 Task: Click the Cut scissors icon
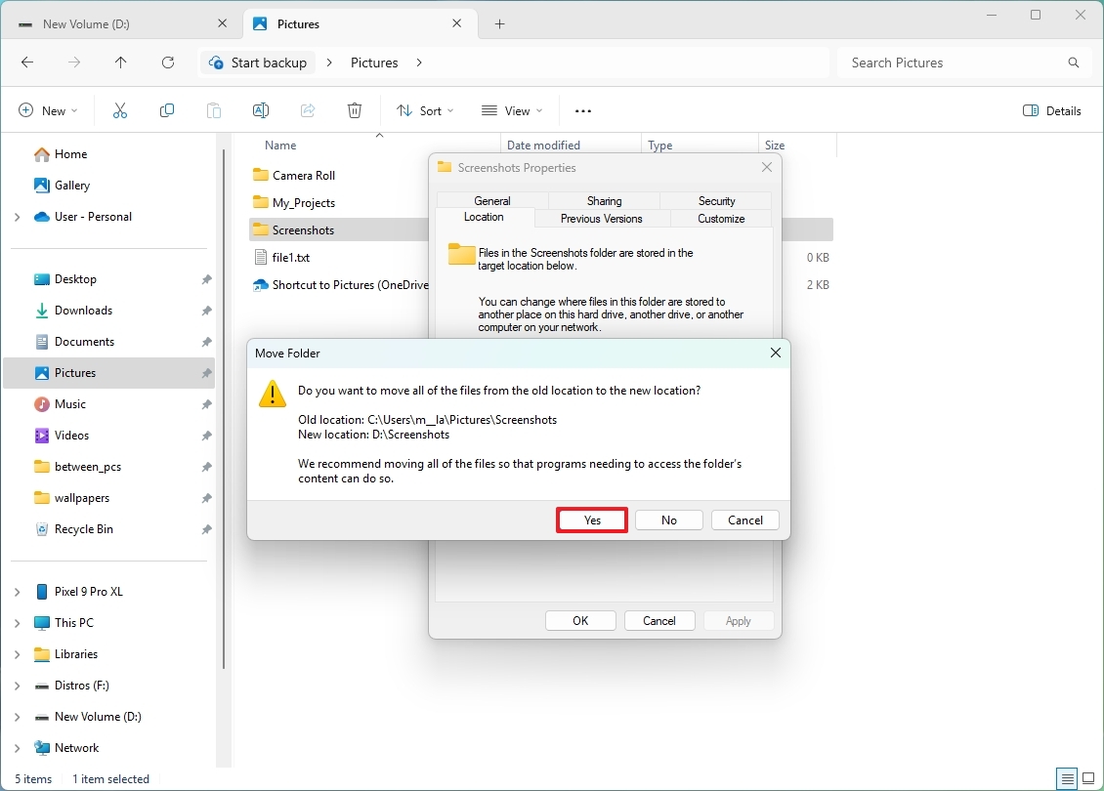[x=120, y=110]
